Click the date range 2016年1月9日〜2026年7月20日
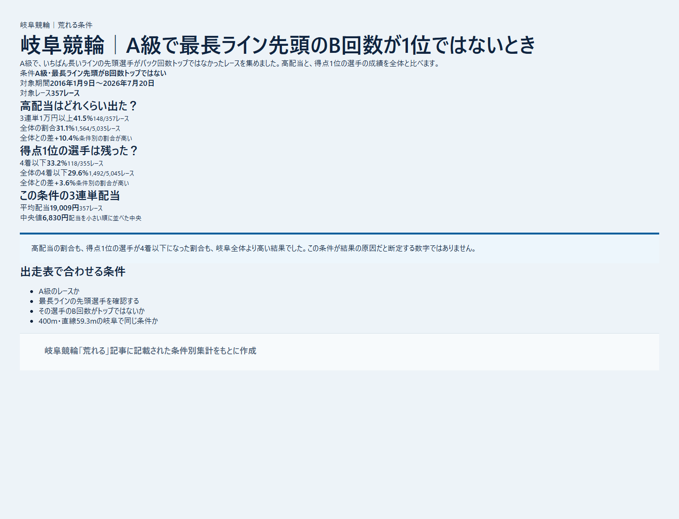The height and width of the screenshot is (519, 679). tap(102, 83)
